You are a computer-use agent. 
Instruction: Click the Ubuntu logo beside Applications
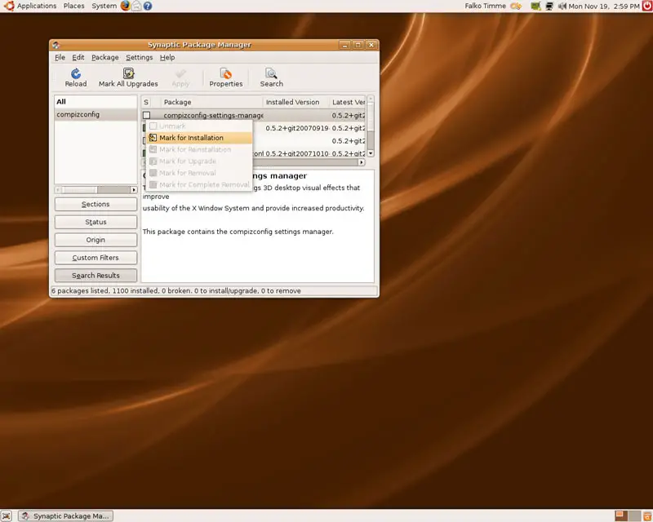(x=9, y=6)
